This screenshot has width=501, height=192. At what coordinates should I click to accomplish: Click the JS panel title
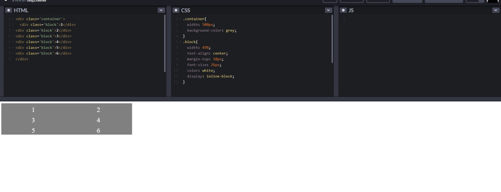[x=351, y=10]
